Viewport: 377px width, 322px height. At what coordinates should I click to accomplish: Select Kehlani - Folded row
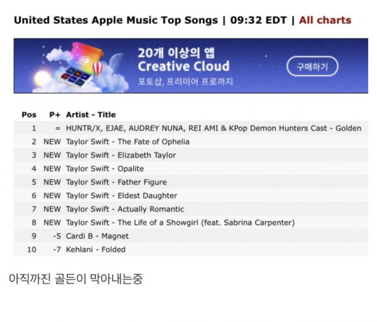pos(96,250)
